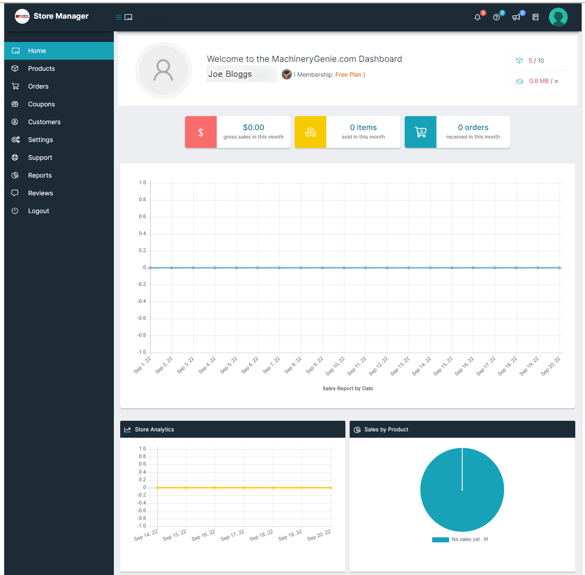Open the knowledge base book icon
Image resolution: width=585 pixels, height=575 pixels.
pyautogui.click(x=535, y=17)
